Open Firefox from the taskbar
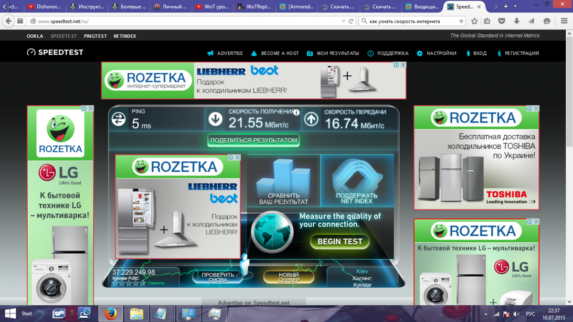 point(111,313)
